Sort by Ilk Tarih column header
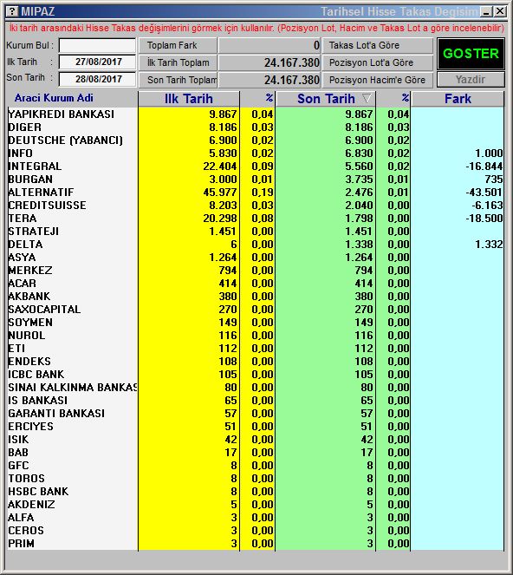This screenshot has width=513, height=575. [x=189, y=99]
